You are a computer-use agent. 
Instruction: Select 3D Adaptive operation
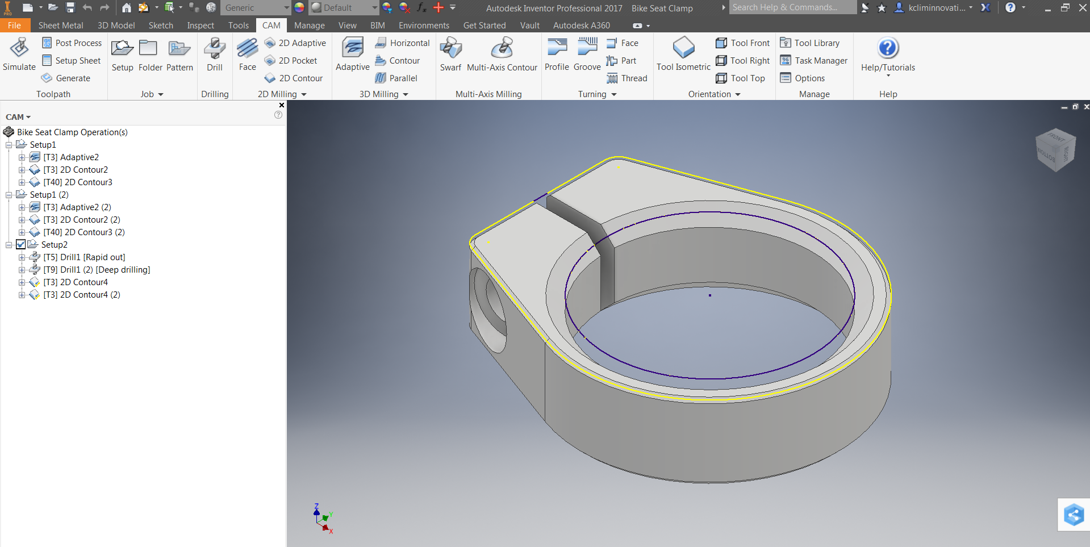[353, 55]
